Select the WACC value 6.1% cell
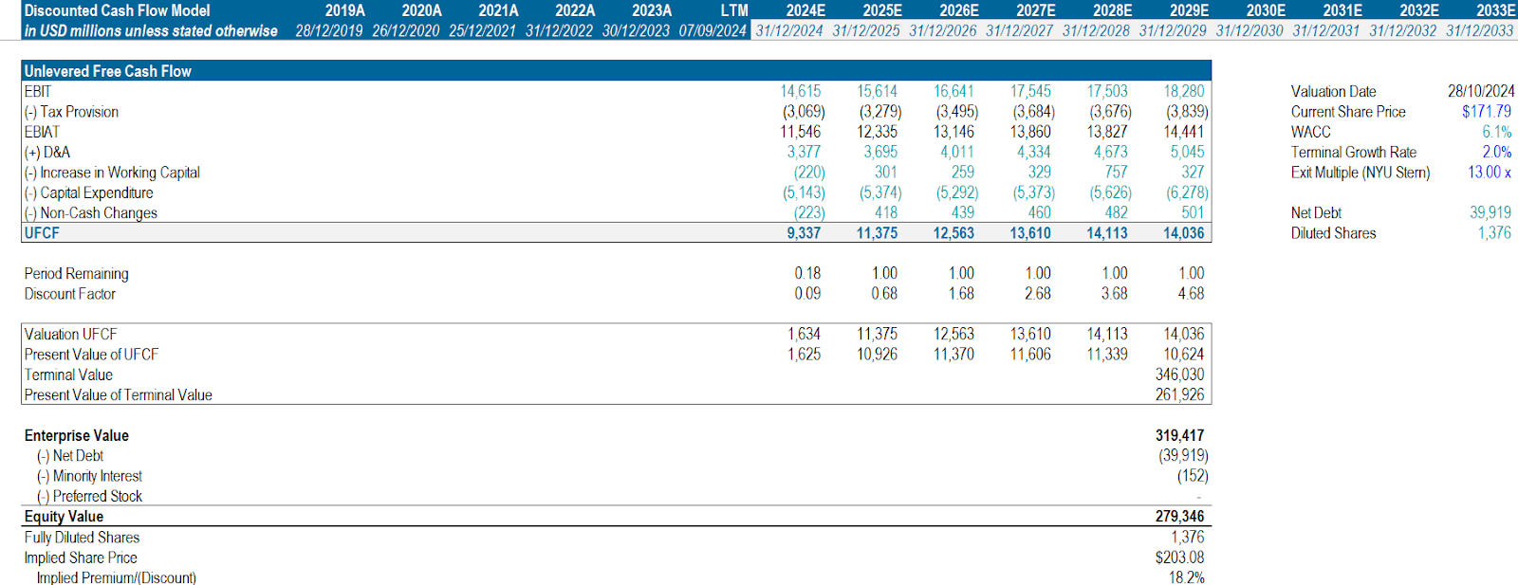1518x585 pixels. [x=1496, y=132]
